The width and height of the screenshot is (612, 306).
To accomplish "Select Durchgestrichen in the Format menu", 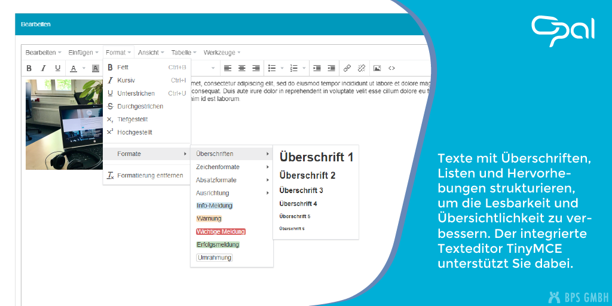I will point(147,106).
